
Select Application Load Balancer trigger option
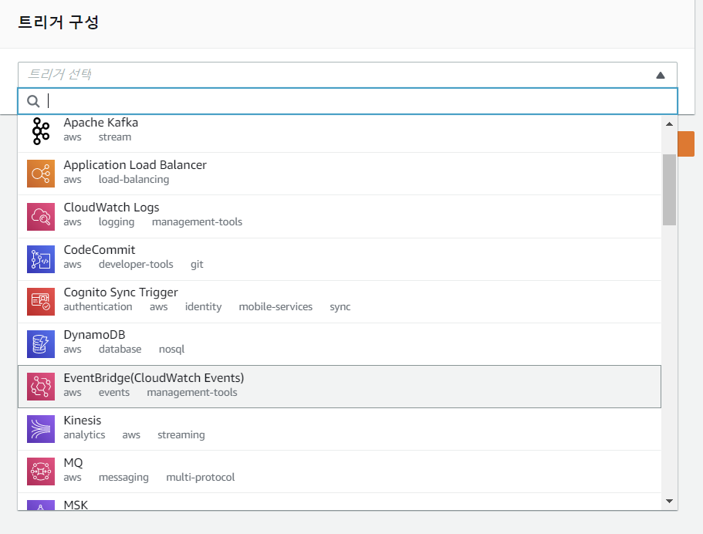point(340,174)
